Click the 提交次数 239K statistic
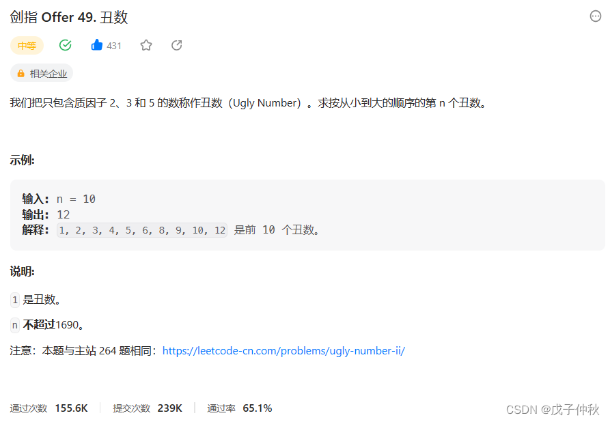Screen dimensions: 610x422 (148, 408)
